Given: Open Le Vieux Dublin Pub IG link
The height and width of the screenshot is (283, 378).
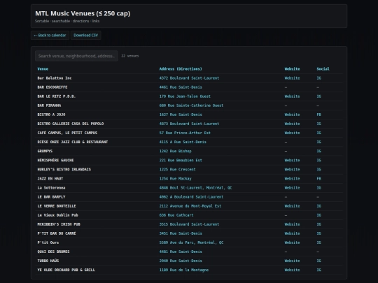Looking at the screenshot, I should [319, 215].
